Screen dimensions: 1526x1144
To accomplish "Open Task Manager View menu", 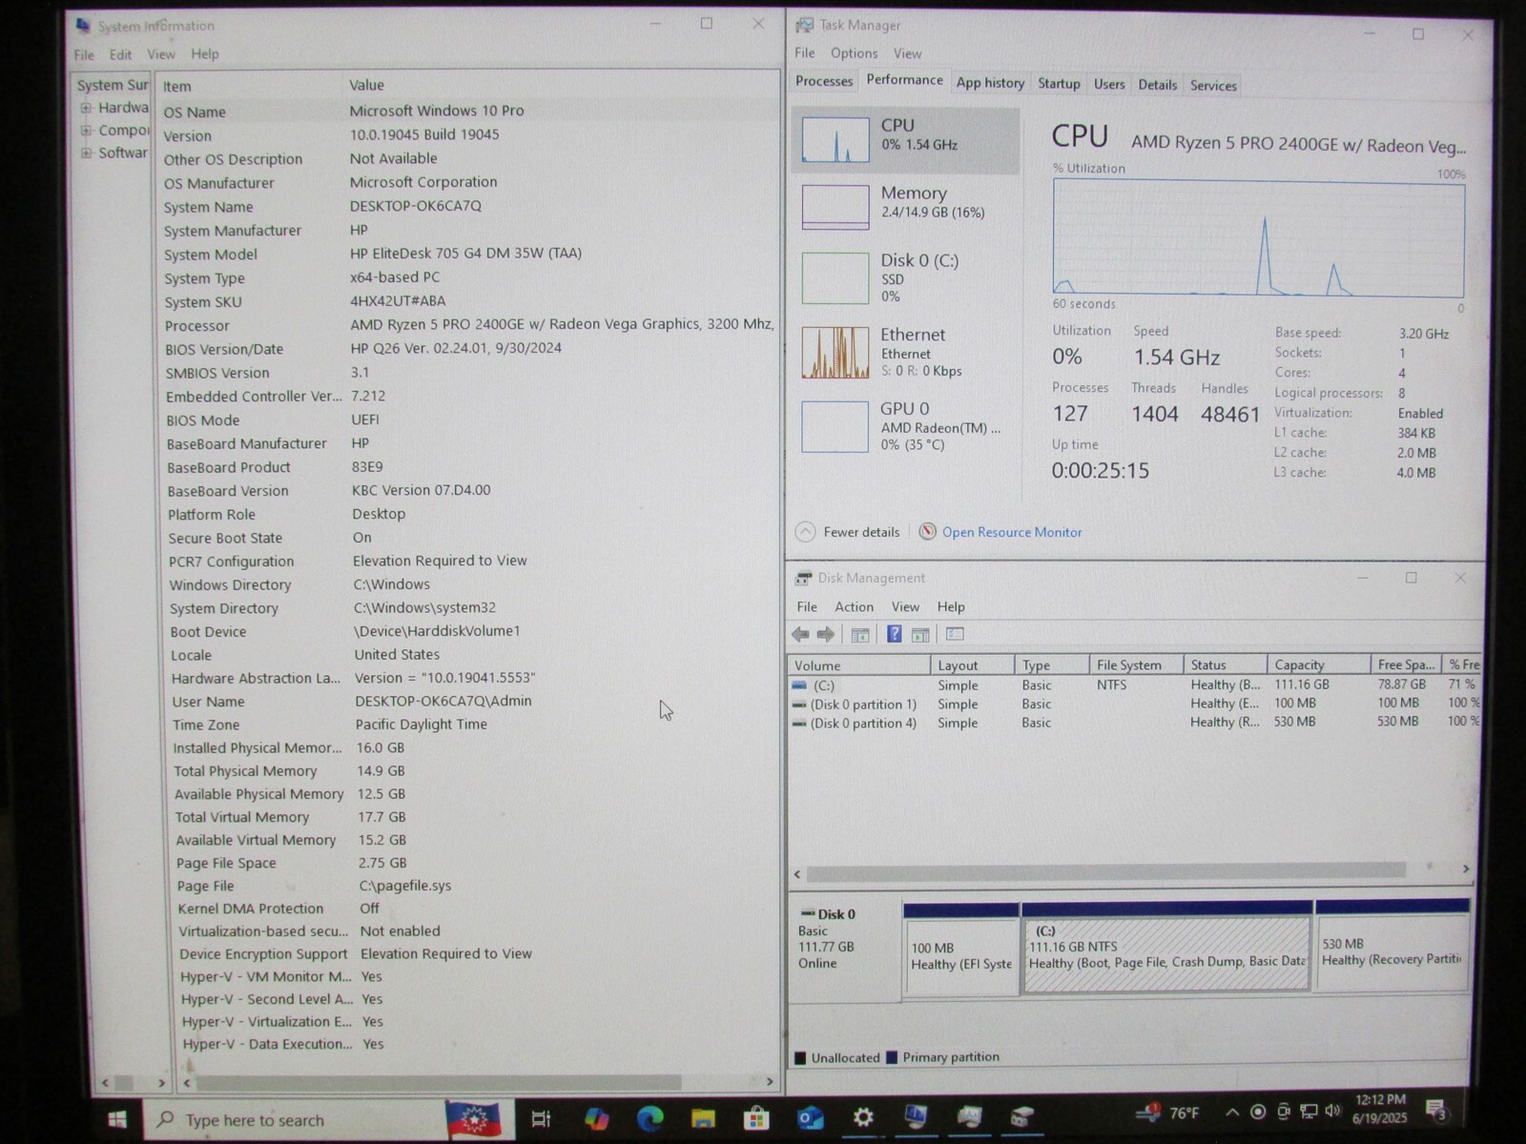I will [907, 53].
